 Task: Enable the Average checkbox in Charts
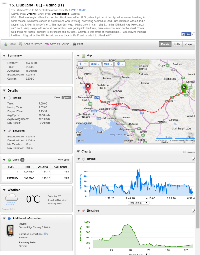pyautogui.click(x=185, y=152)
